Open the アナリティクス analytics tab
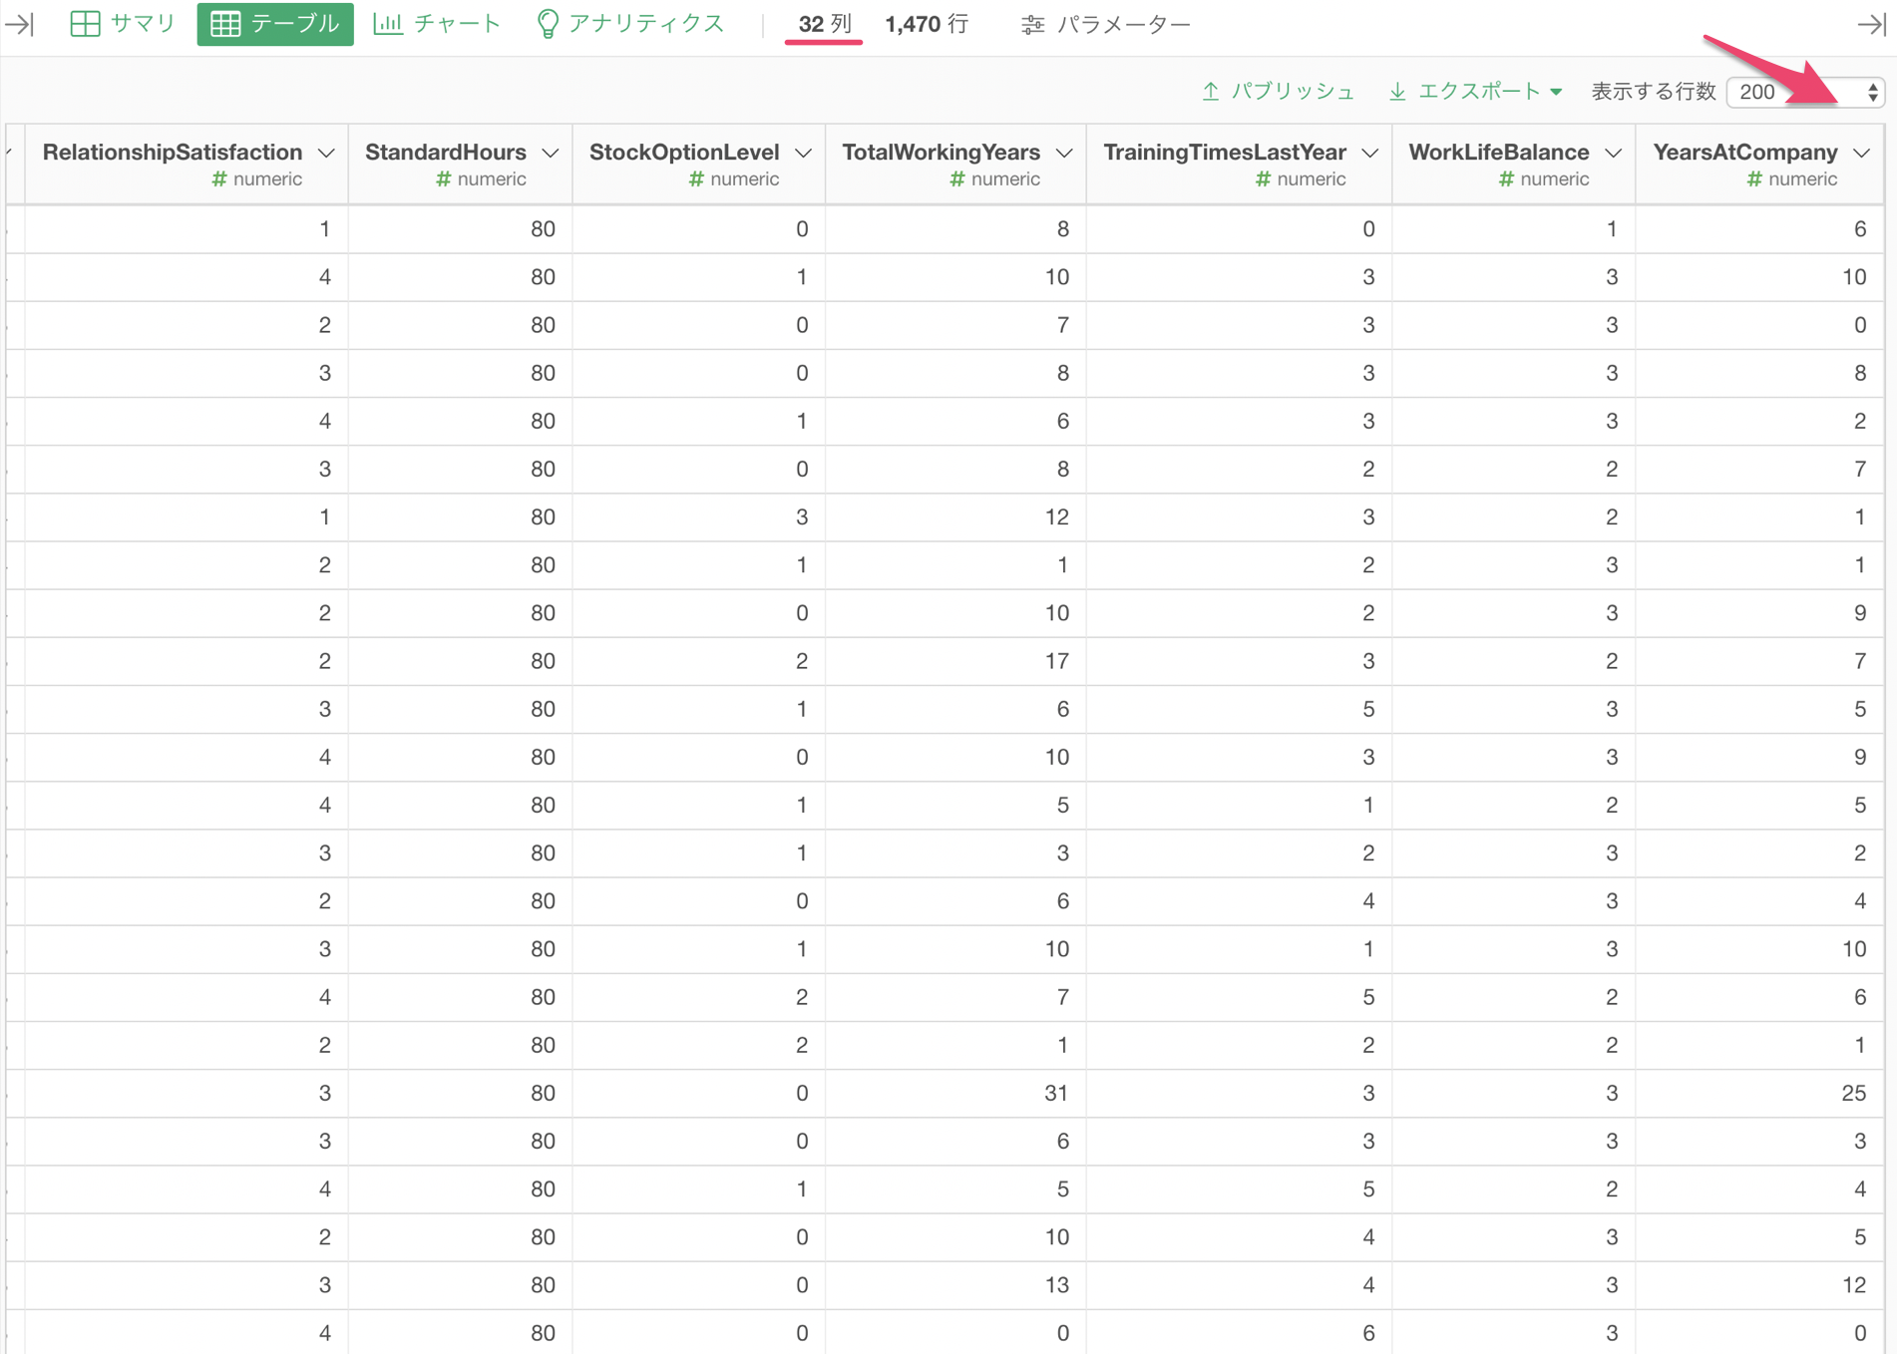1897x1354 pixels. 630,24
